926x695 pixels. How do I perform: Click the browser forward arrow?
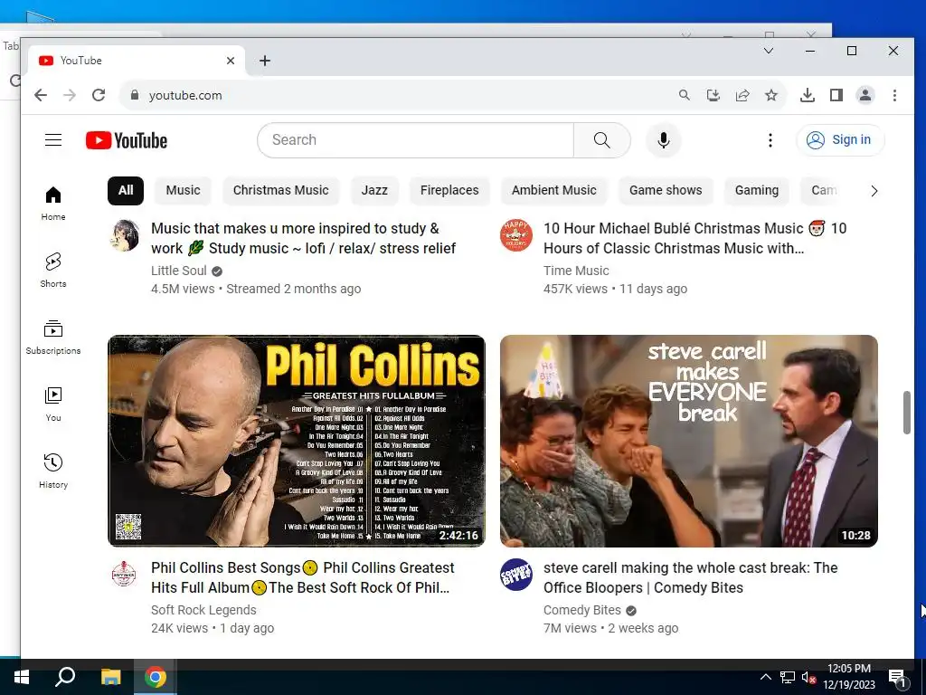click(x=69, y=95)
